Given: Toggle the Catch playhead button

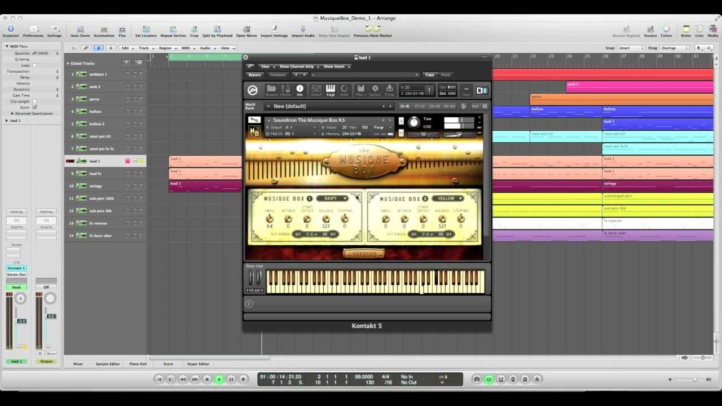Looking at the screenshot, I should (x=98, y=48).
